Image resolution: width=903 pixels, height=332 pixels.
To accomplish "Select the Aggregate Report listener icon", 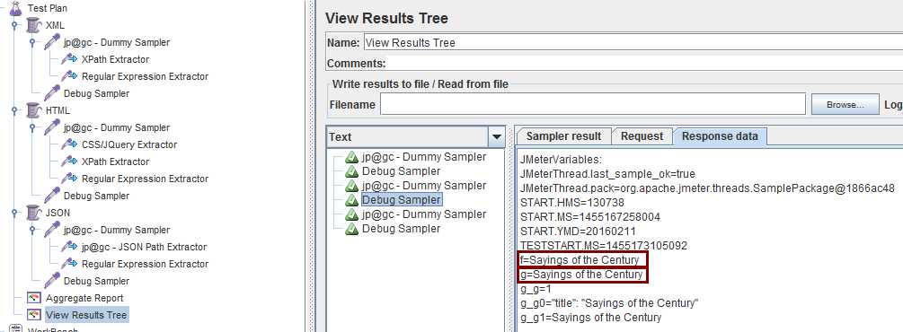I will (34, 298).
